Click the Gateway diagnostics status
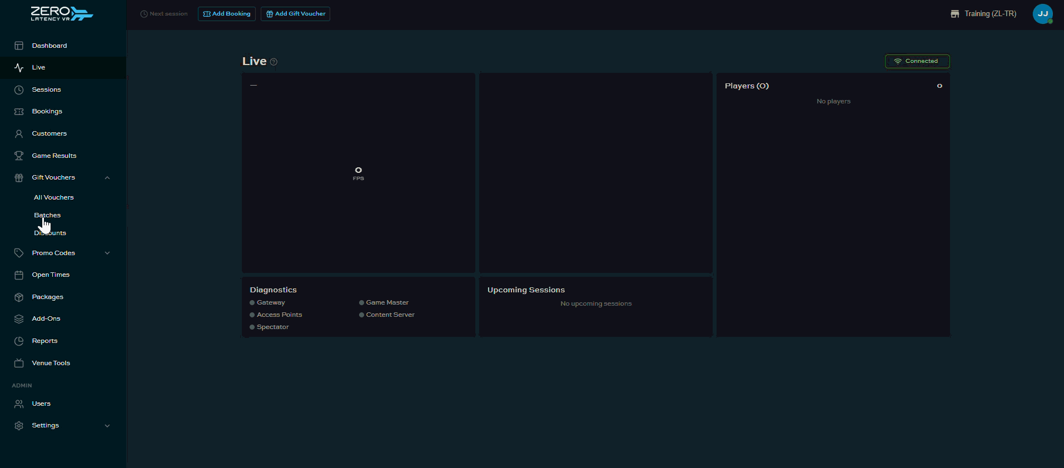This screenshot has width=1064, height=468. [267, 302]
